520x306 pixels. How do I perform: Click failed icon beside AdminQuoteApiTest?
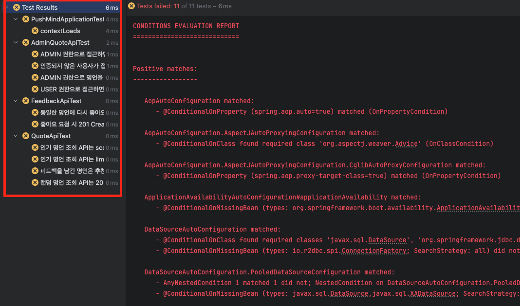[x=25, y=42]
